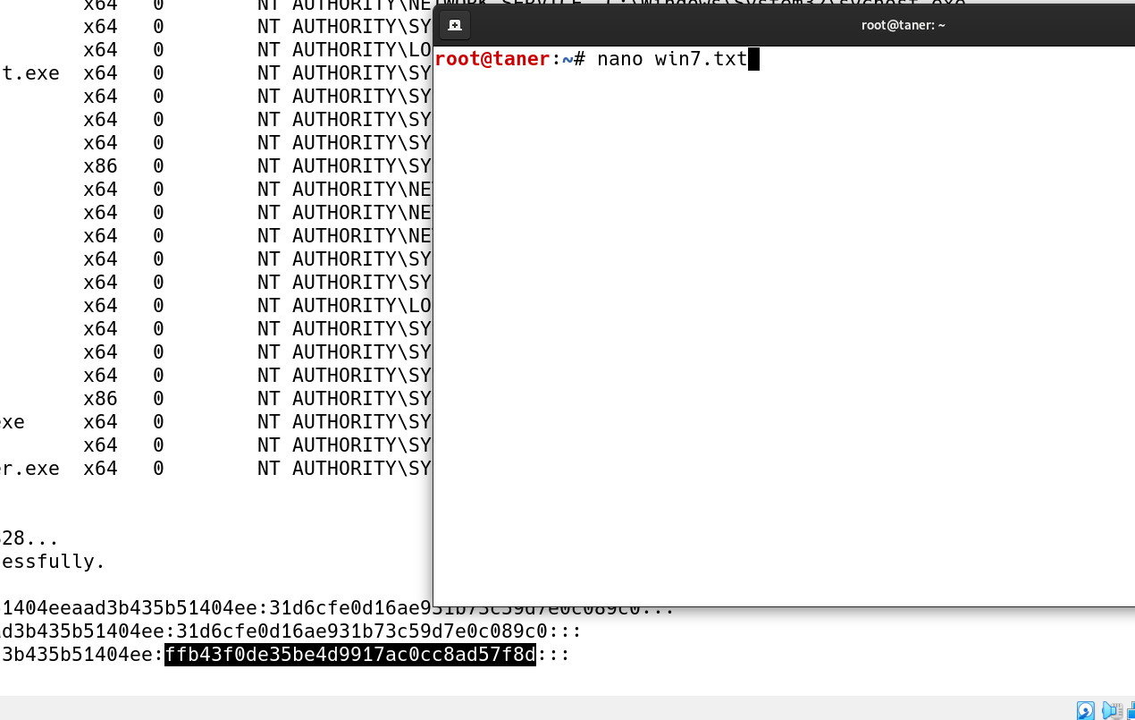
Task: Click the "d3b435b51404ee:31d6cfe0d16ae931b73c59d7e0c089c0" line
Action: (x=291, y=631)
